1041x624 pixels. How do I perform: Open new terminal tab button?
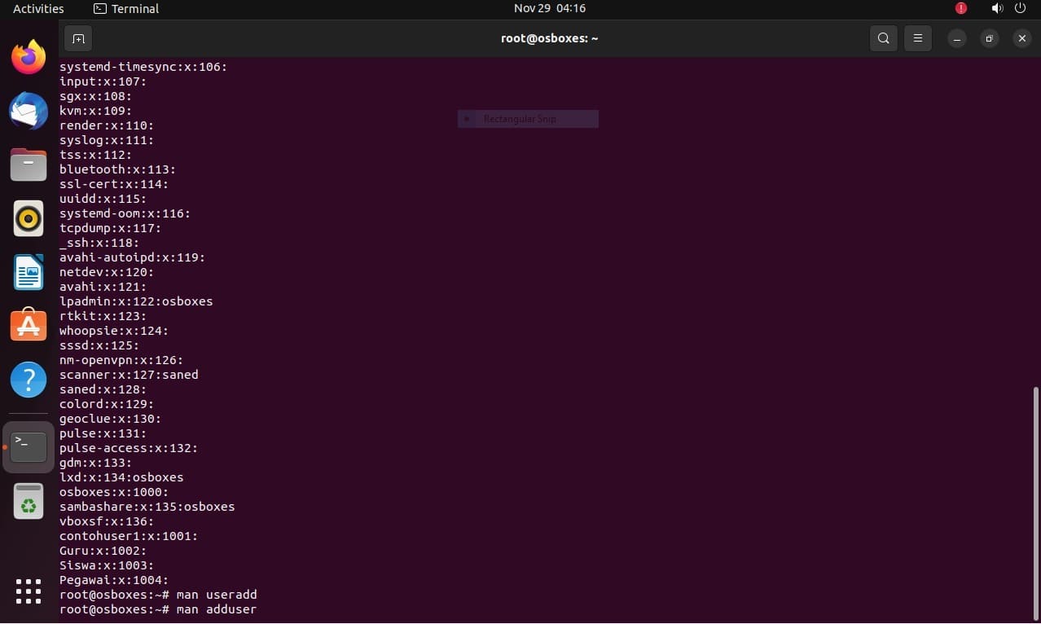click(78, 38)
